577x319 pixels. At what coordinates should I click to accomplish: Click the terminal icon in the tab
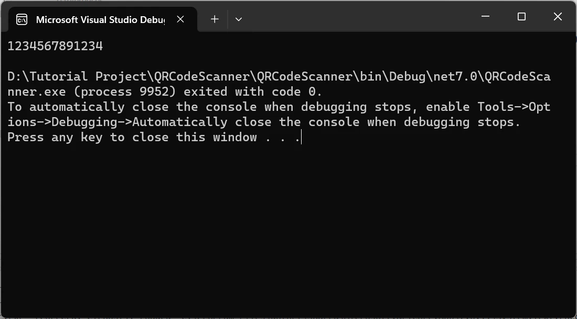22,20
